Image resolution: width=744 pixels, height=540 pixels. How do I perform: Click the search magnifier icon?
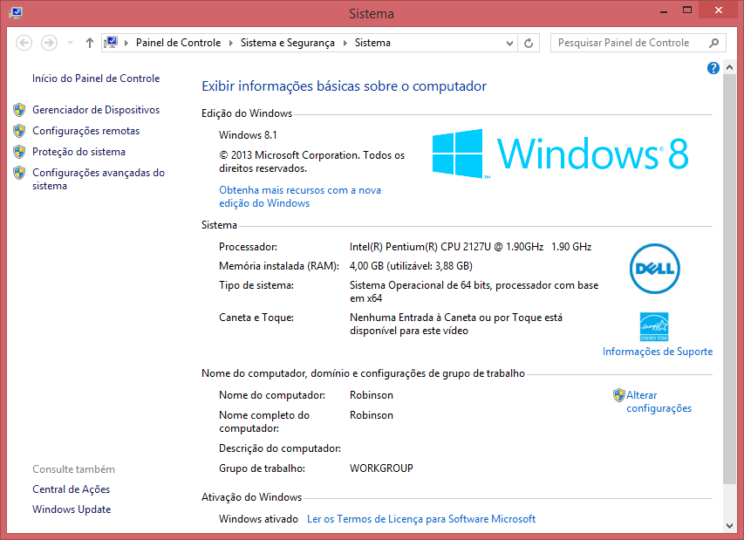pos(713,43)
